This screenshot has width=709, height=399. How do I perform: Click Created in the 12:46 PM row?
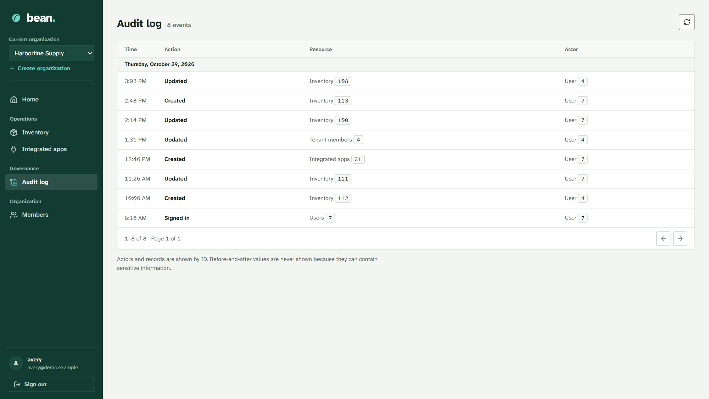pyautogui.click(x=175, y=159)
